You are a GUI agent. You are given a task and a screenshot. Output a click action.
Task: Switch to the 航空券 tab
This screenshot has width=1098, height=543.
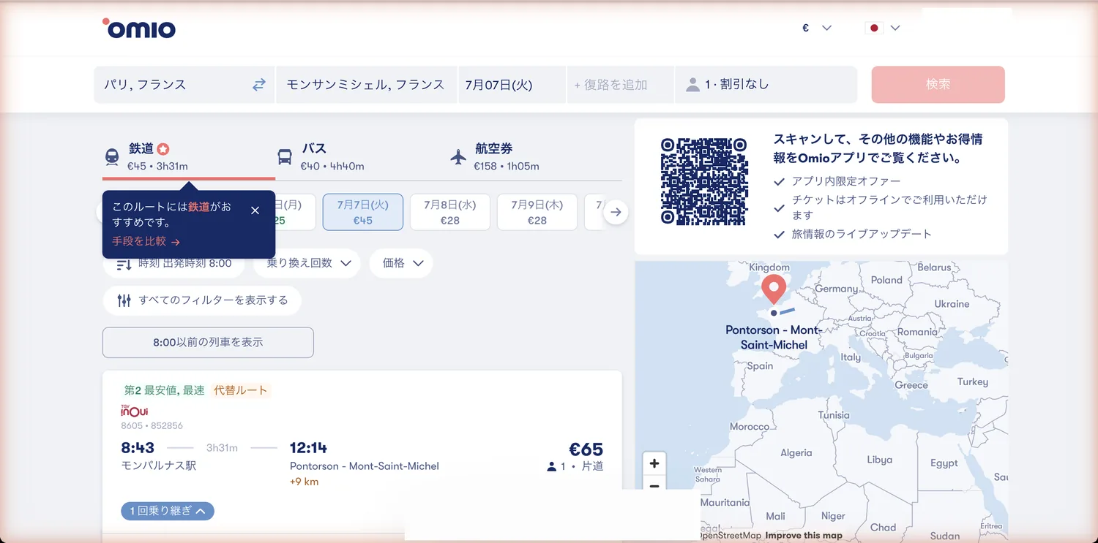click(x=534, y=156)
